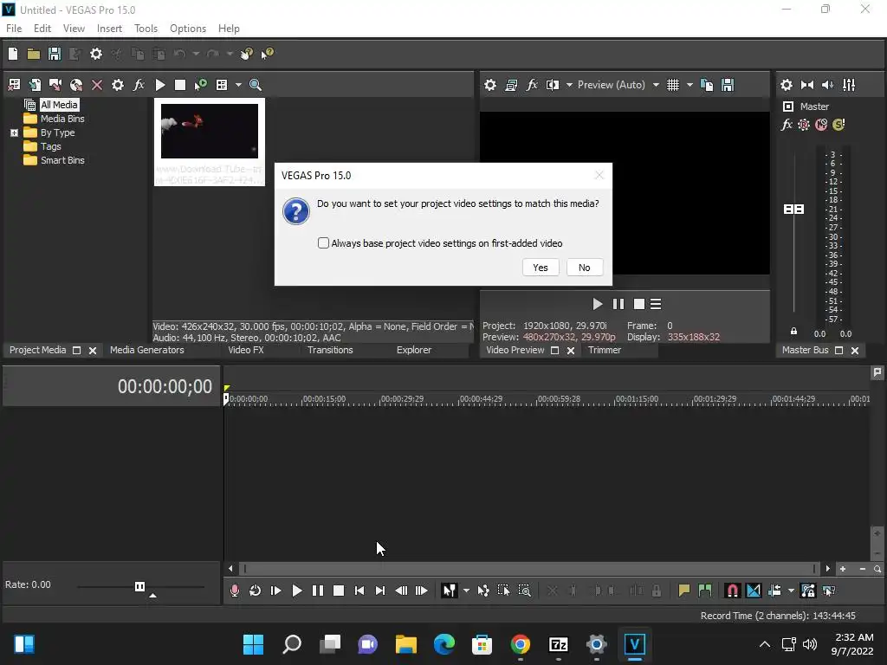
Task: Switch to the Media Generators tab
Action: point(147,350)
